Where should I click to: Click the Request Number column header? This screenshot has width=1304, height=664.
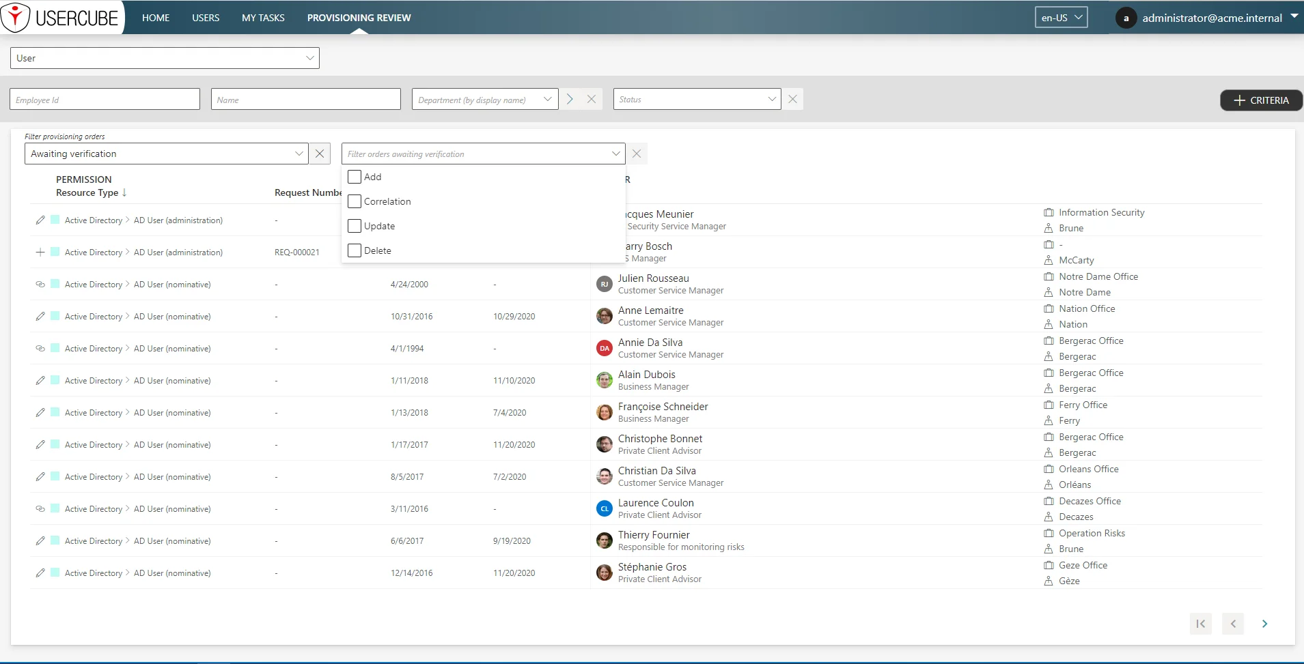coord(308,193)
